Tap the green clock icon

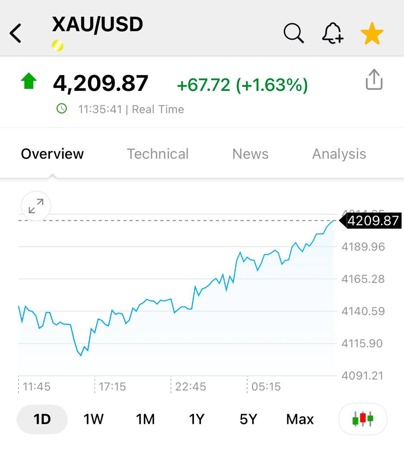pyautogui.click(x=62, y=108)
